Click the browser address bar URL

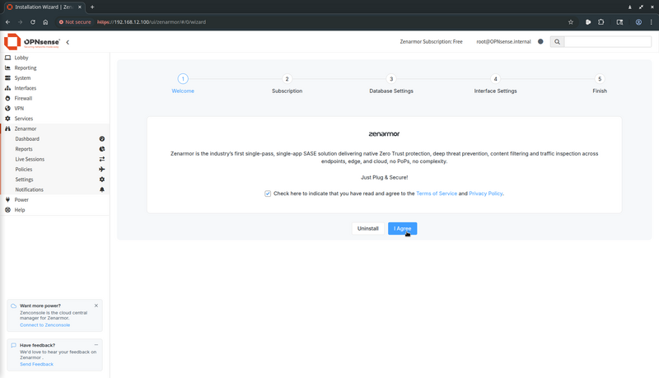coord(152,22)
